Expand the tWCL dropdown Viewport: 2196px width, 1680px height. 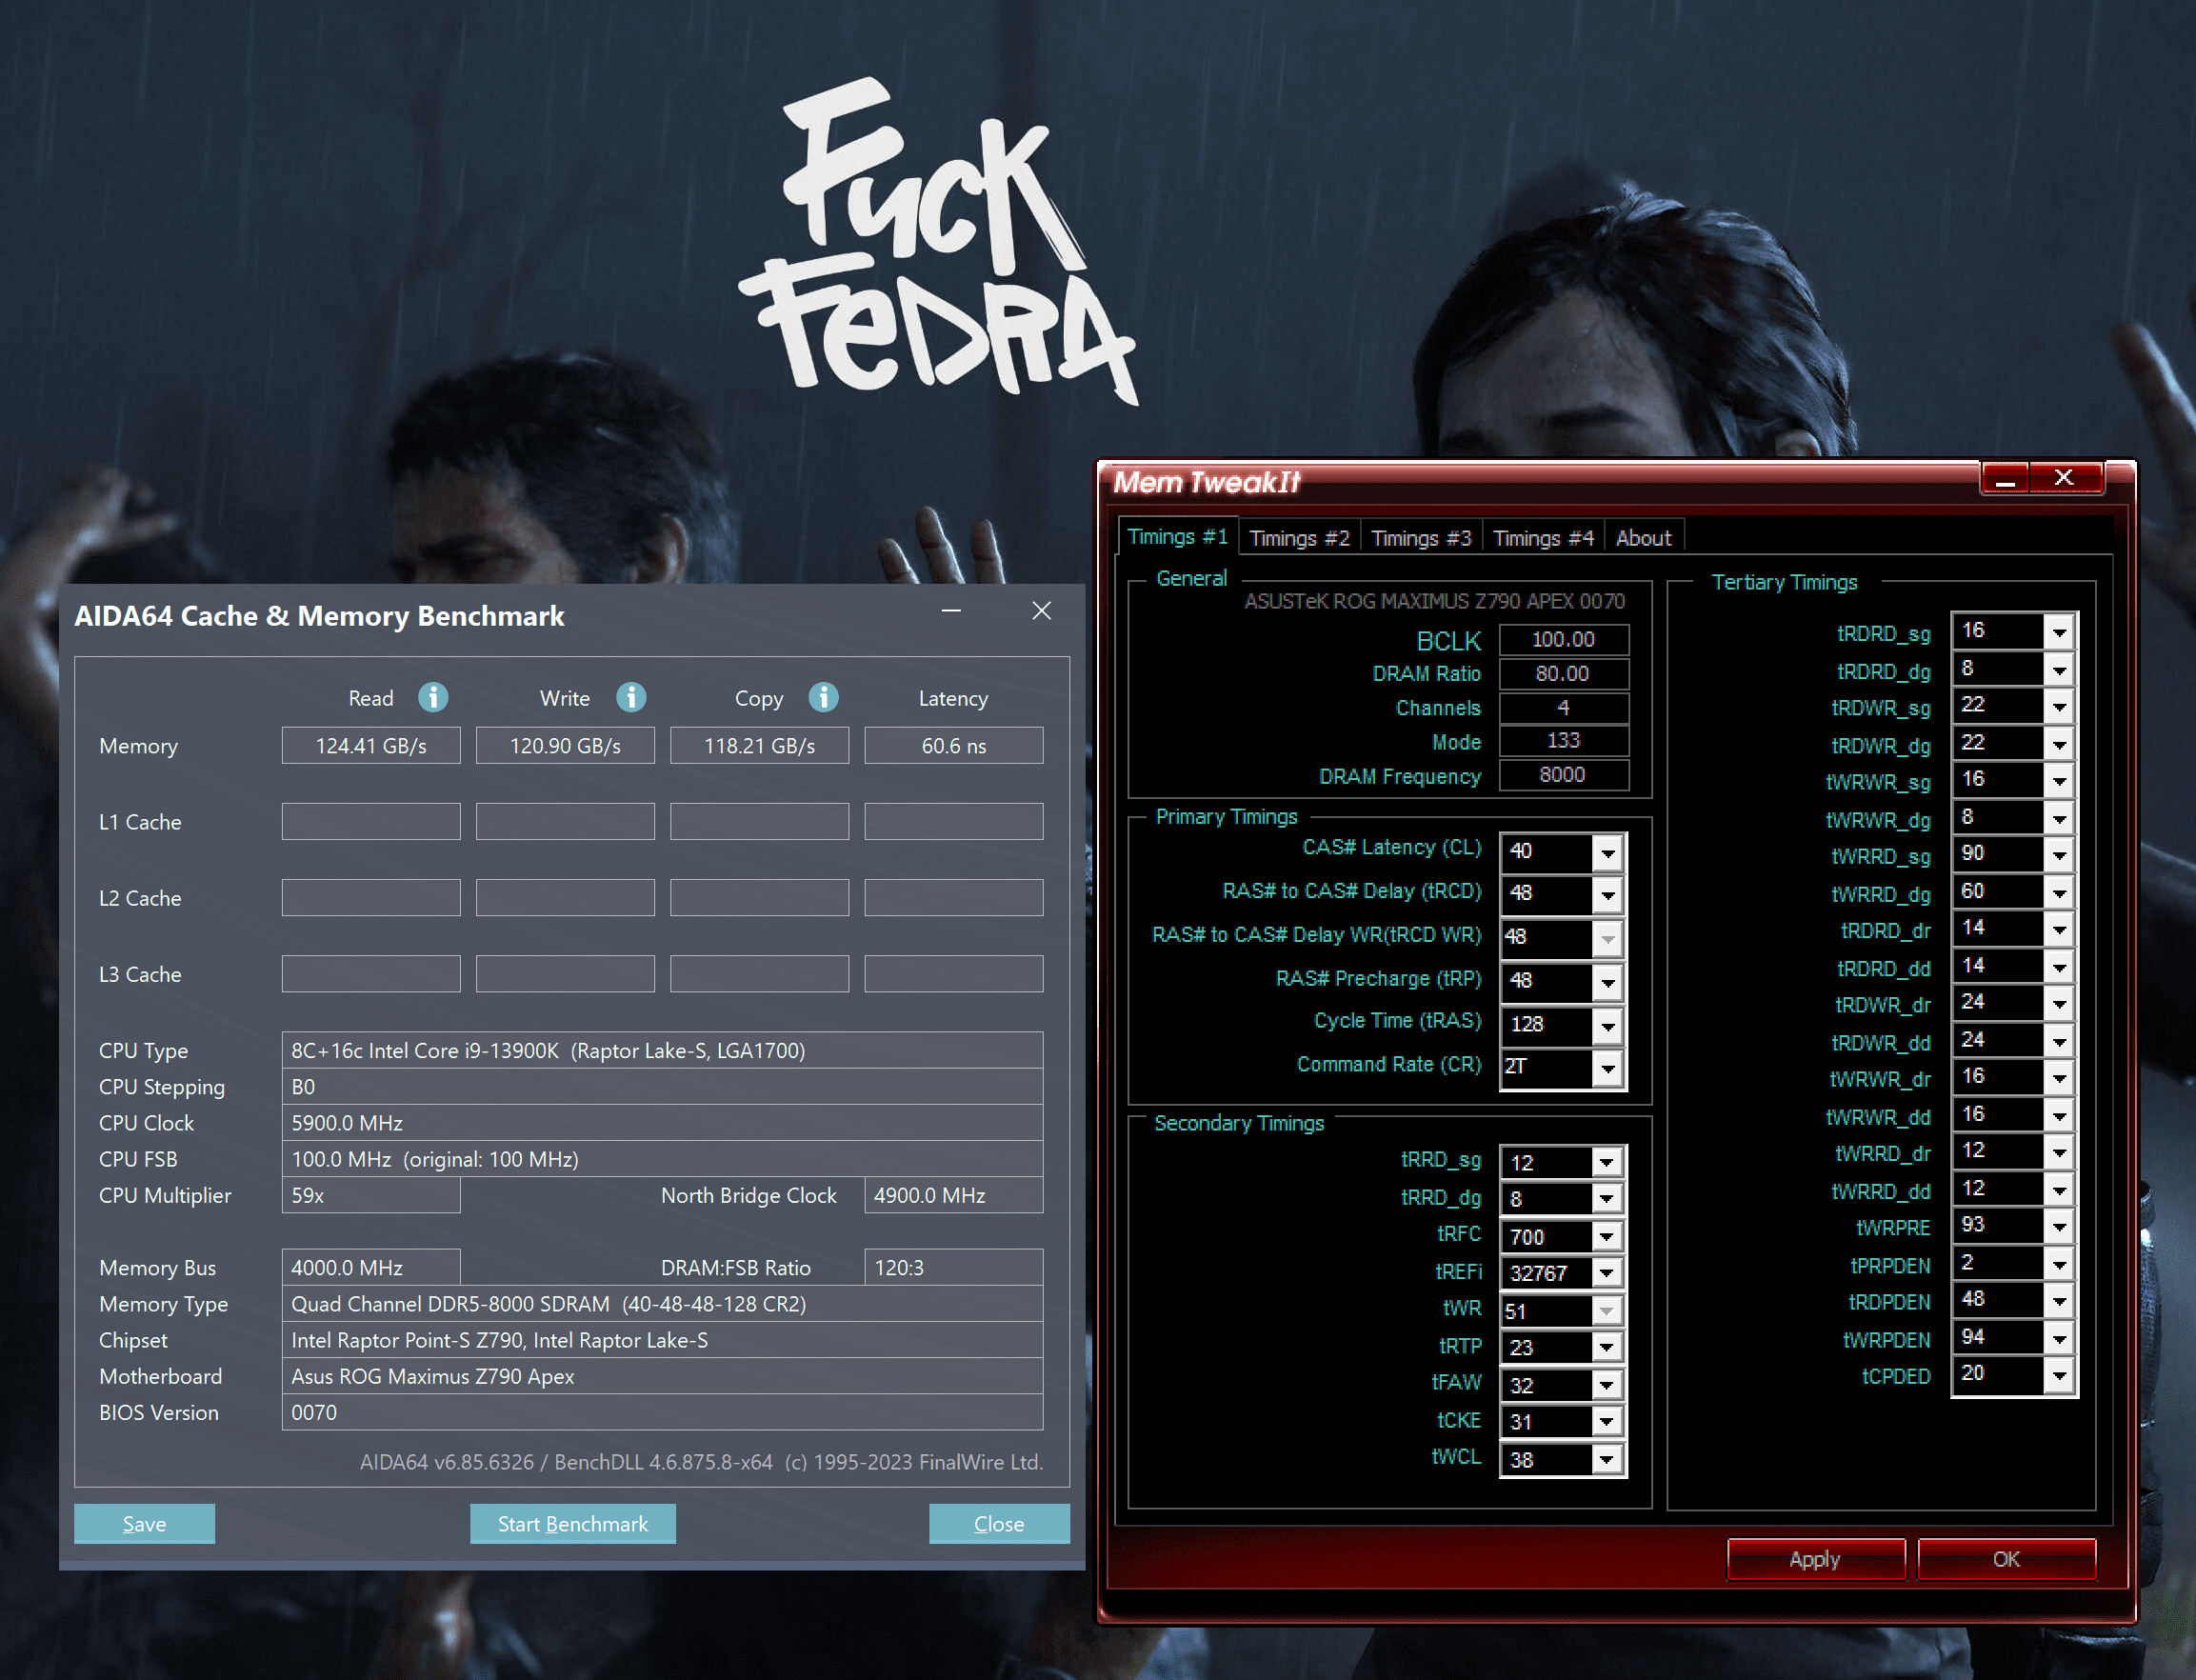tap(1607, 1459)
